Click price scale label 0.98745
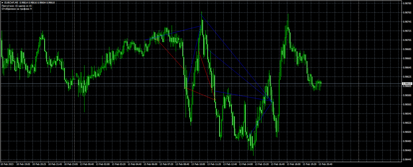This screenshot has height=167, width=413. [407, 22]
